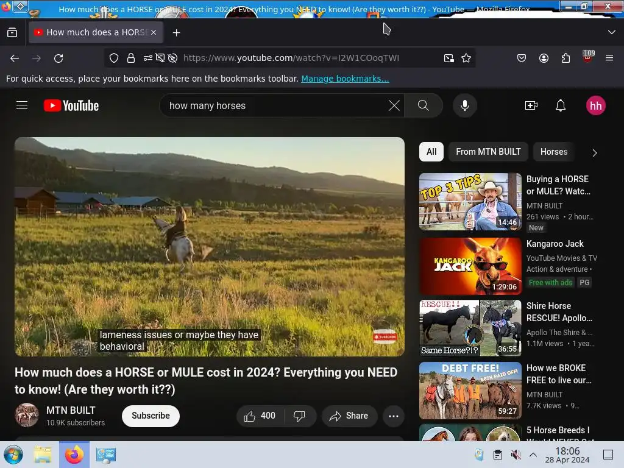Show hidden system tray icons
The image size is (624, 468).
click(533, 455)
